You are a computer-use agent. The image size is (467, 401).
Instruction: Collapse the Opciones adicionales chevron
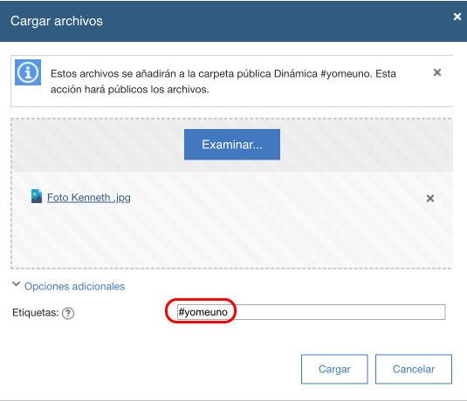(16, 284)
